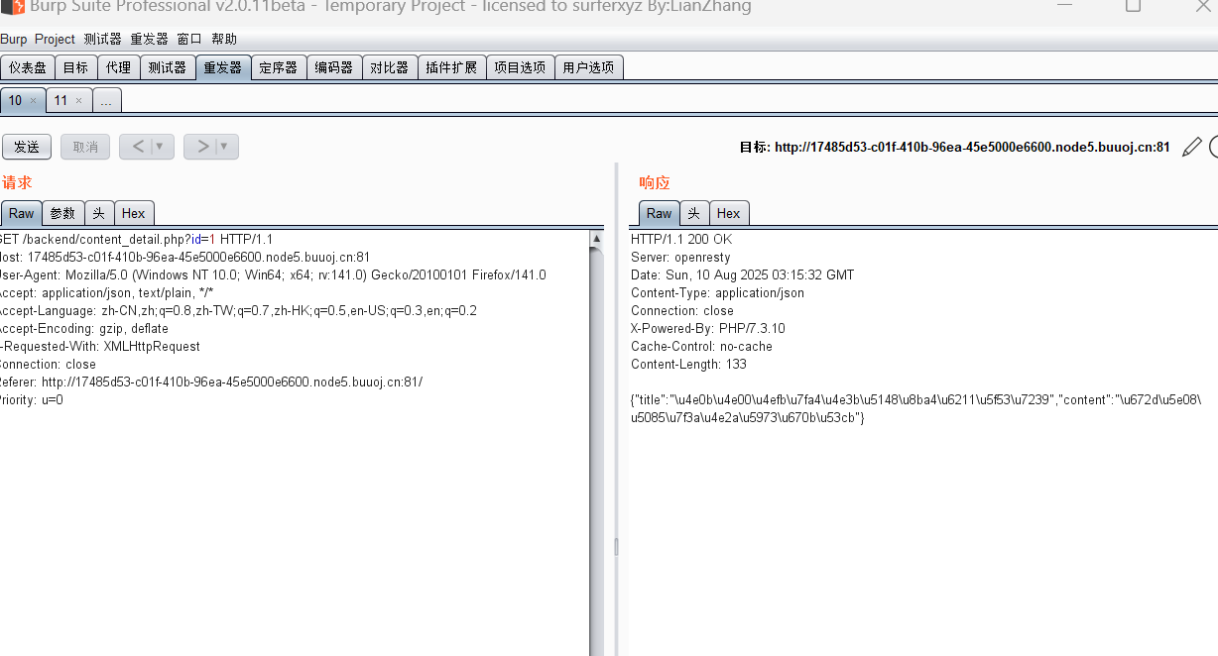1218x656 pixels.
Task: Select the 重发器 main tab
Action: 223,67
